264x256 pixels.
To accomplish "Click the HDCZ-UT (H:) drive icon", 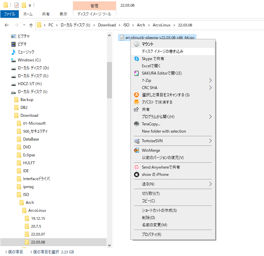I will click(x=13, y=84).
